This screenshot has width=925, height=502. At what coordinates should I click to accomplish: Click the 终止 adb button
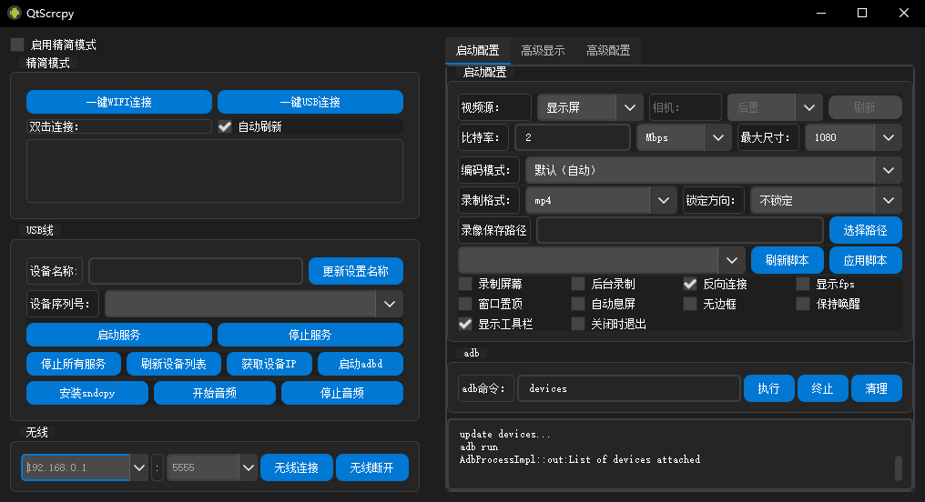[822, 389]
